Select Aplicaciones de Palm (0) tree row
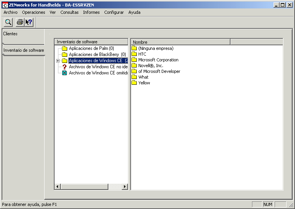Image resolution: width=295 pixels, height=209 pixels. click(91, 48)
